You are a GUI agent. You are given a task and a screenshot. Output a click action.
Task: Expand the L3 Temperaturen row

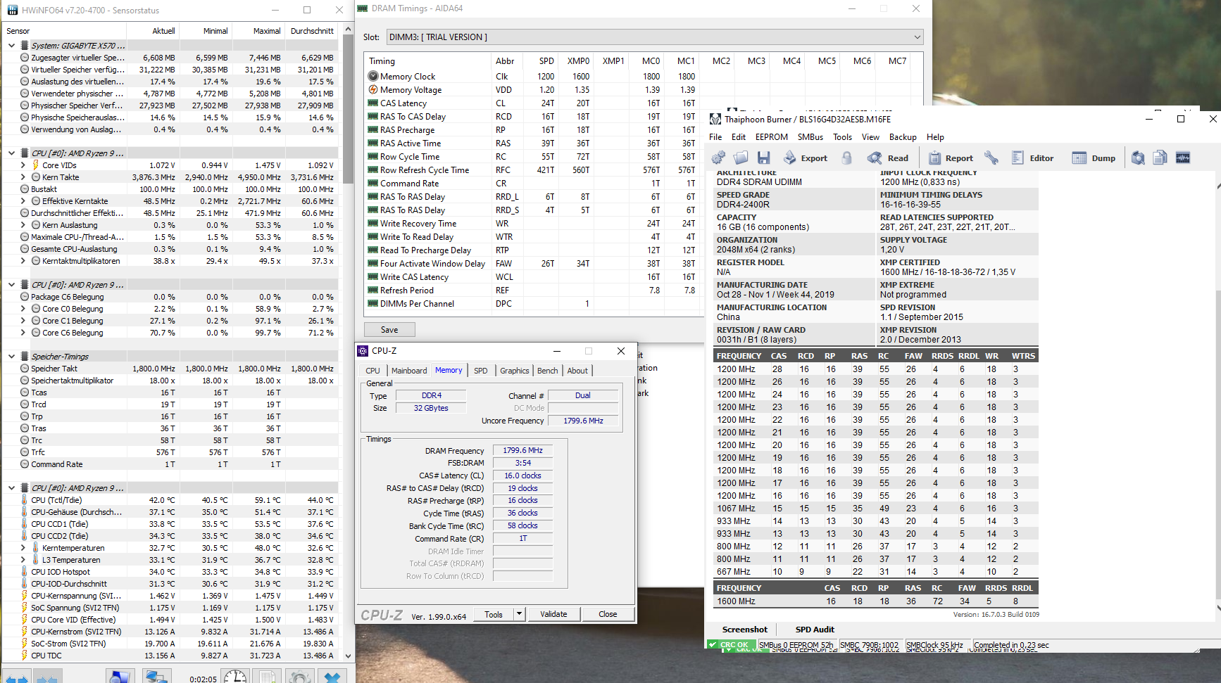pyautogui.click(x=23, y=560)
